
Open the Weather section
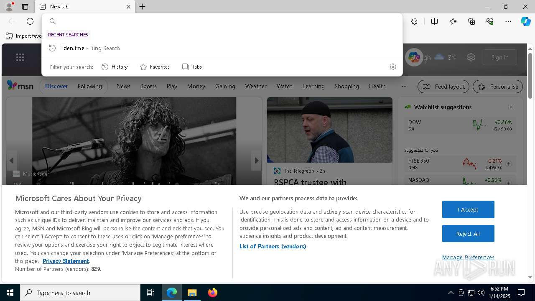256,86
